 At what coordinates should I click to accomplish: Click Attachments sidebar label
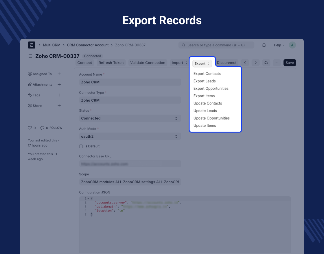42,85
